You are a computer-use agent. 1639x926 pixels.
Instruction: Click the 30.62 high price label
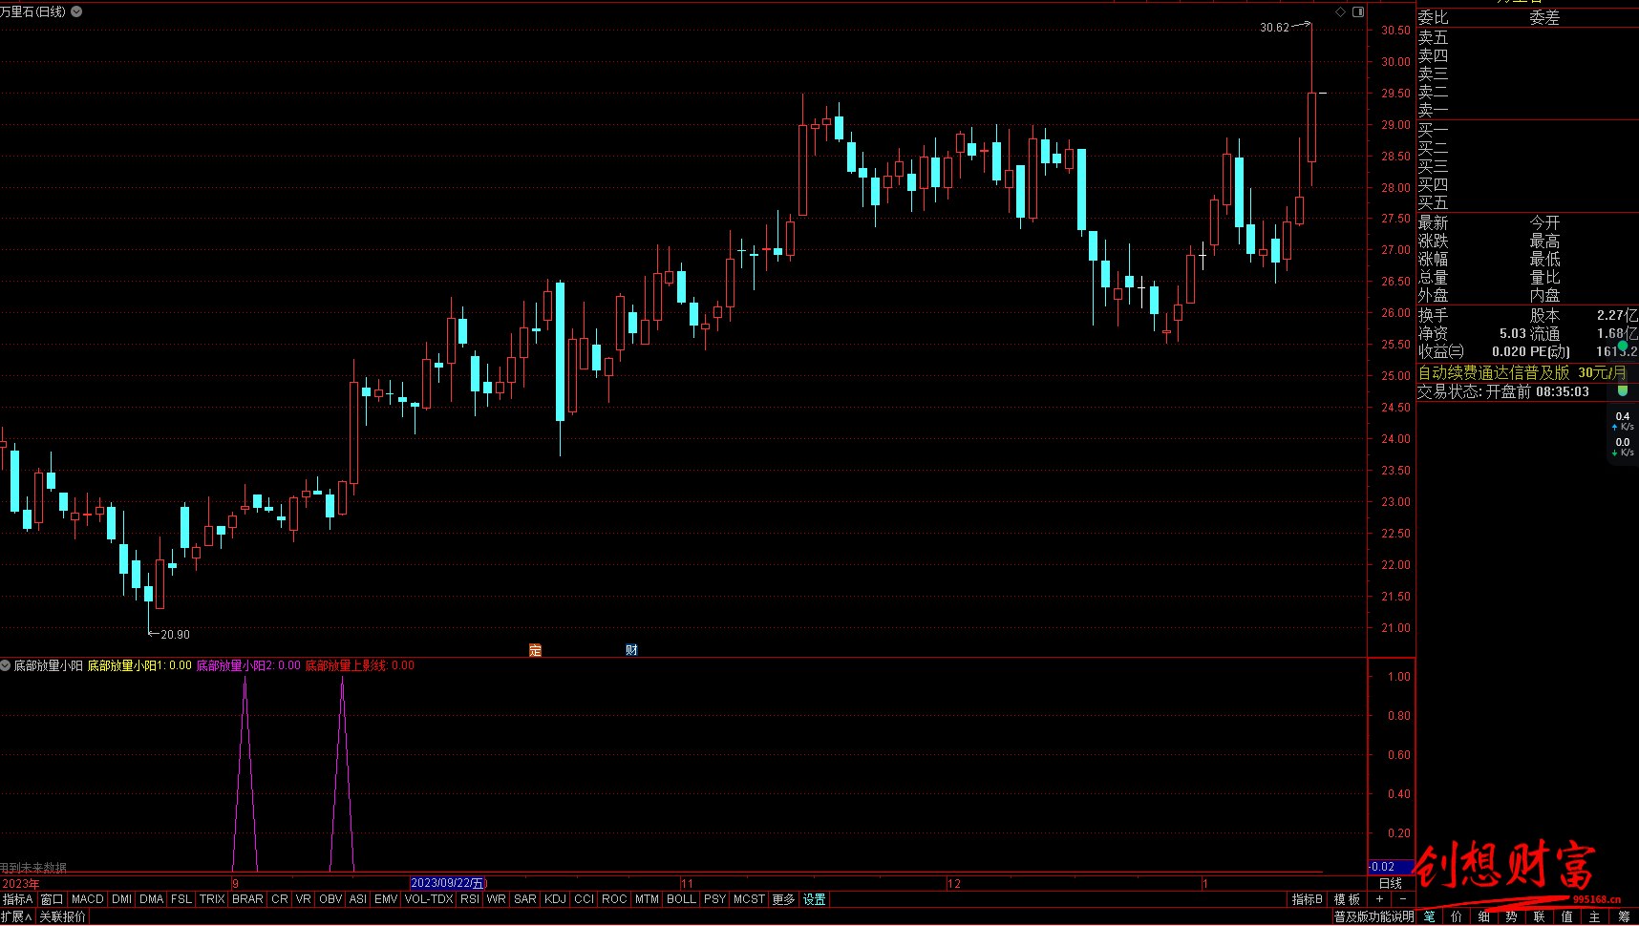[1274, 28]
